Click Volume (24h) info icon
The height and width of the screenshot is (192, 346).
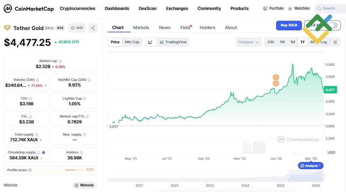click(x=37, y=80)
